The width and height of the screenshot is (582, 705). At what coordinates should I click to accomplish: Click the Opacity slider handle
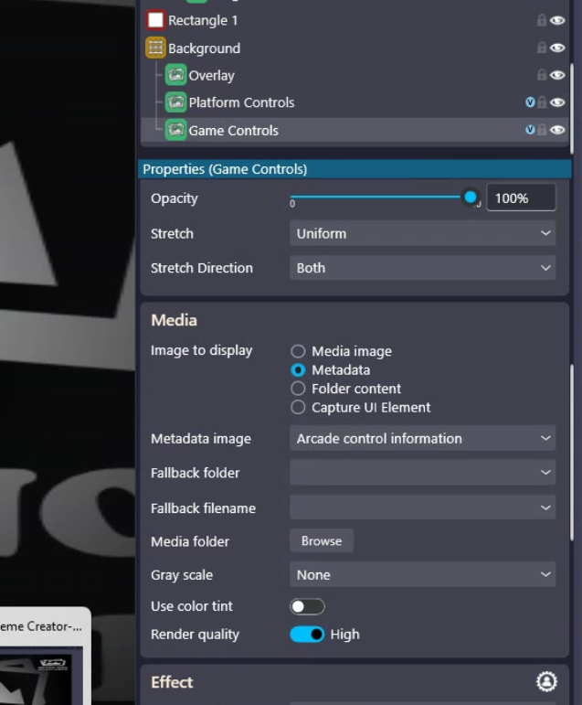point(471,197)
